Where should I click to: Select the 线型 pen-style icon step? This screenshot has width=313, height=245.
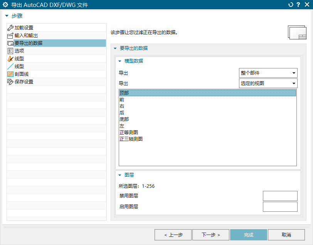click(x=10, y=58)
